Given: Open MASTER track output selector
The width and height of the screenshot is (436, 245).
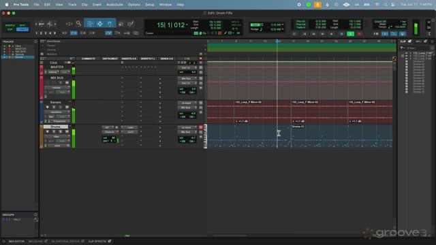Looking at the screenshot, I should 187,67.
